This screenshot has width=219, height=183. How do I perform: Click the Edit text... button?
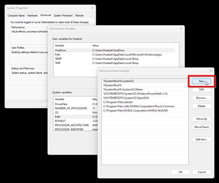pos(202,139)
